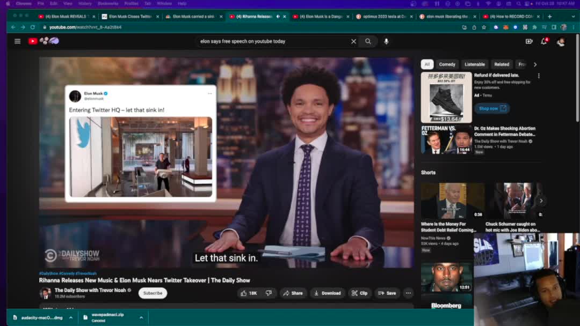Go back in browser history

[x=13, y=27]
